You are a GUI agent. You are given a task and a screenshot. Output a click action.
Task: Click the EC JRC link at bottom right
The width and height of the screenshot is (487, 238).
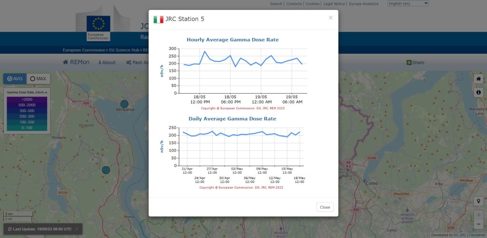[x=460, y=235]
